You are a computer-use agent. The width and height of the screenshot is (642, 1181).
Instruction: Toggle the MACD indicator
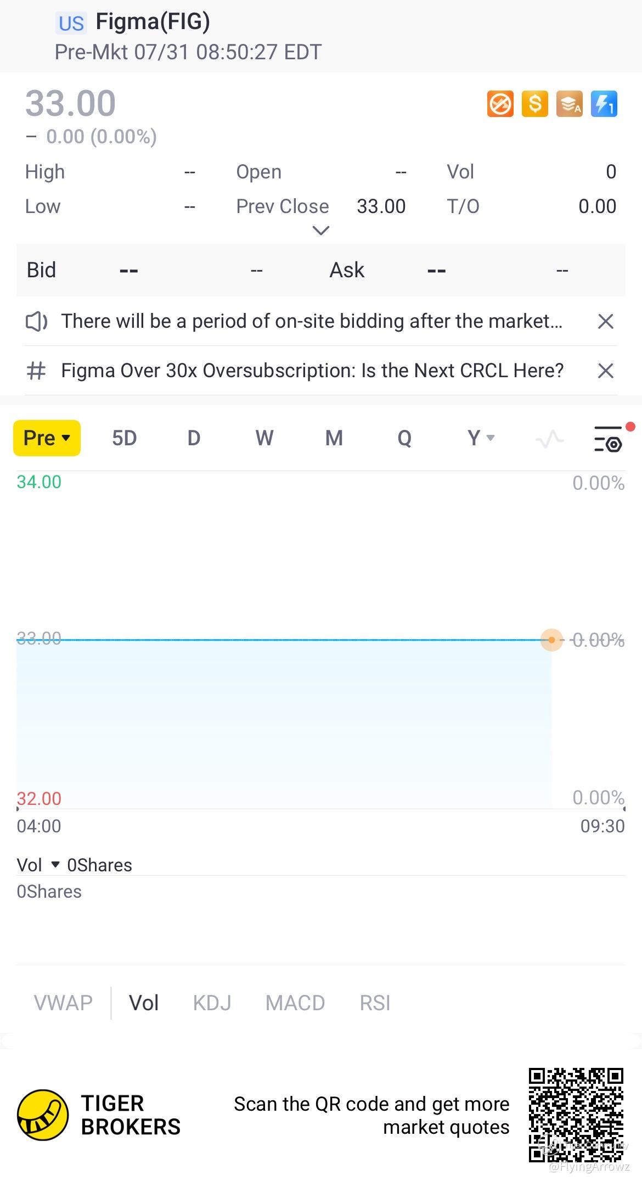pos(295,1003)
